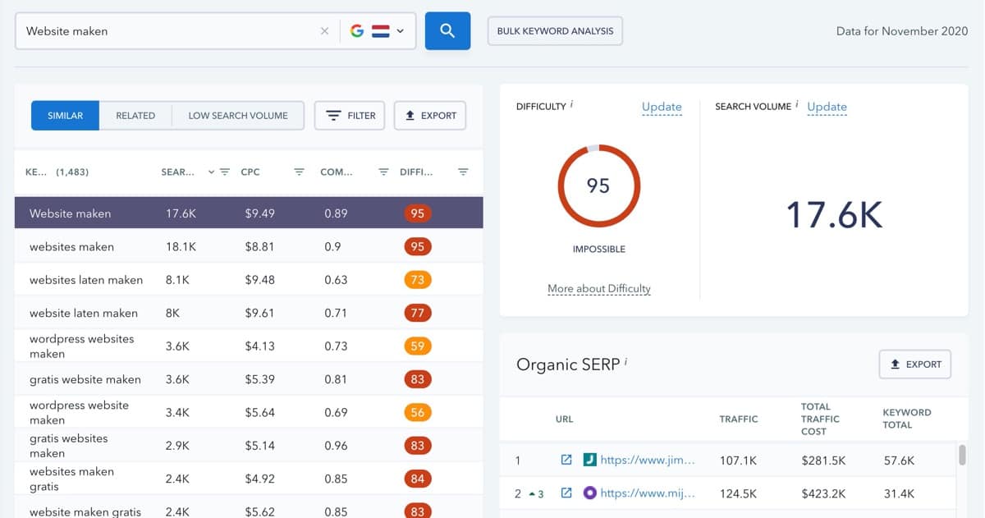Click the 95 difficulty gauge circle
This screenshot has width=985, height=518.
[598, 186]
